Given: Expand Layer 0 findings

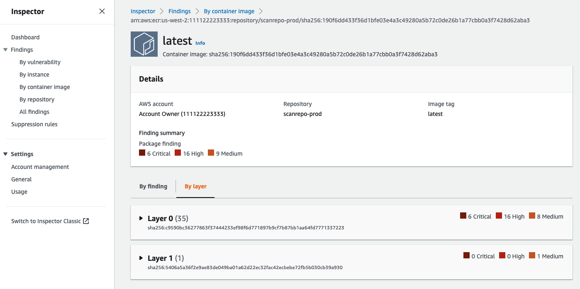Looking at the screenshot, I should [x=141, y=218].
